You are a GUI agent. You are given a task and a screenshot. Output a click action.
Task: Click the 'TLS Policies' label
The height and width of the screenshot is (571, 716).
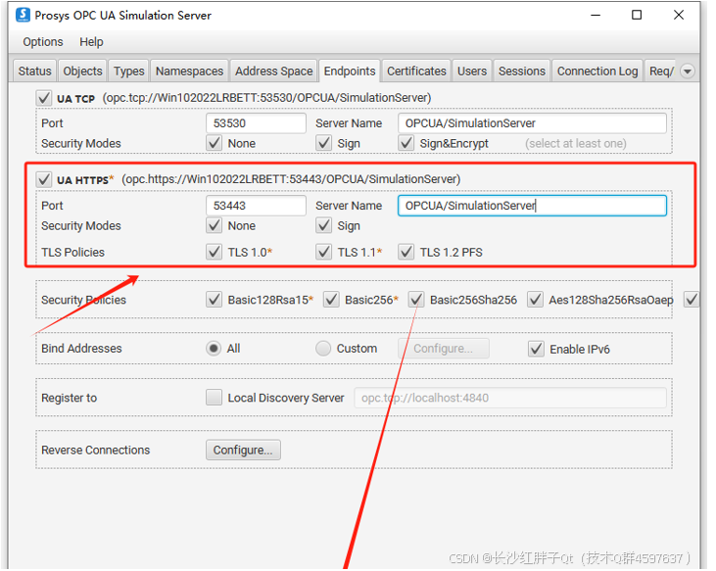pos(72,252)
